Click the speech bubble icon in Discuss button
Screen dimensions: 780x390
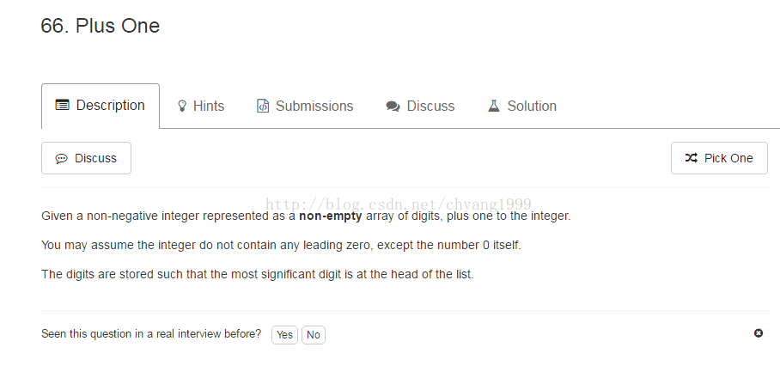[62, 159]
